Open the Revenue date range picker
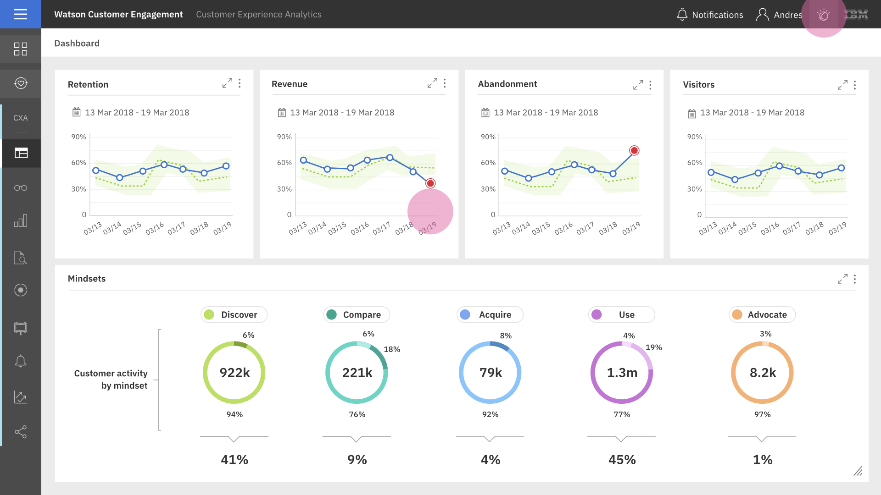Screen dimensions: 881x495 [336, 112]
